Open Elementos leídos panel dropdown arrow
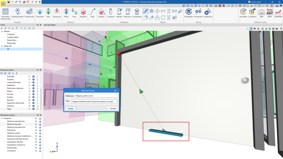Viewport: 283px width, 159px height. pos(38,70)
